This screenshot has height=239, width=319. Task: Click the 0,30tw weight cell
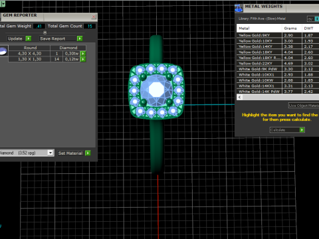tap(72, 54)
